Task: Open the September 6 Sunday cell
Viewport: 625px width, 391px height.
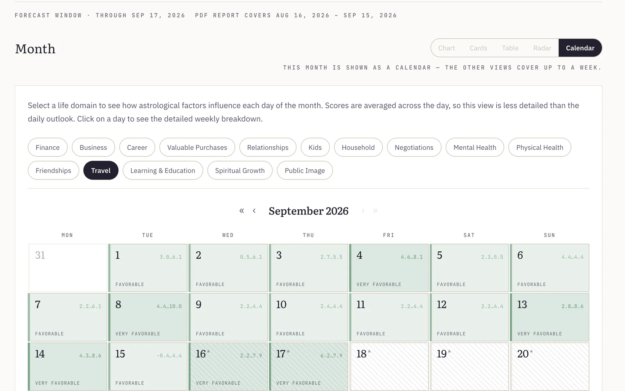Action: pos(550,268)
